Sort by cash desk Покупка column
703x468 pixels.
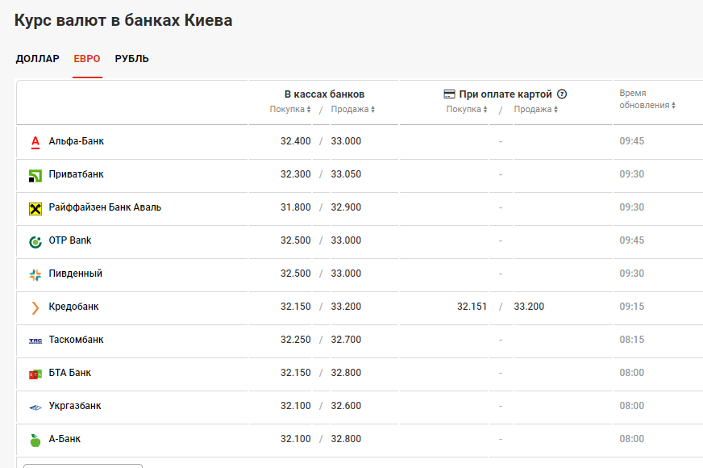point(290,109)
